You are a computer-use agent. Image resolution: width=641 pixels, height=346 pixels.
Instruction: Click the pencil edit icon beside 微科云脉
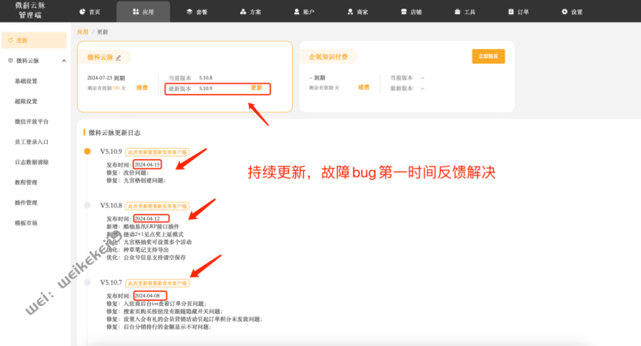(x=118, y=58)
